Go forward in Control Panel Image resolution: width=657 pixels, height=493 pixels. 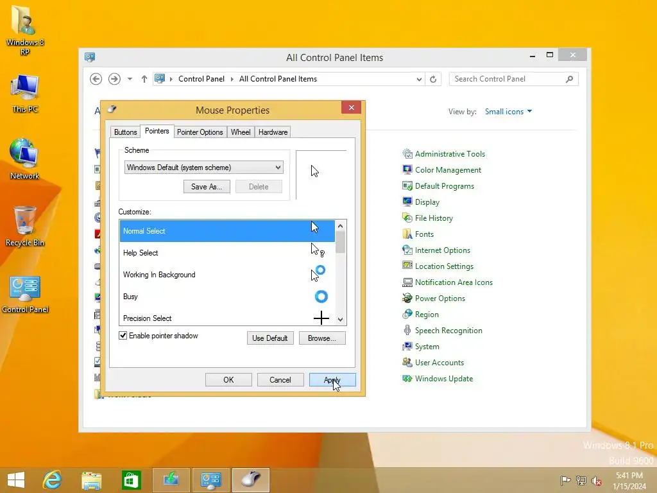[114, 79]
